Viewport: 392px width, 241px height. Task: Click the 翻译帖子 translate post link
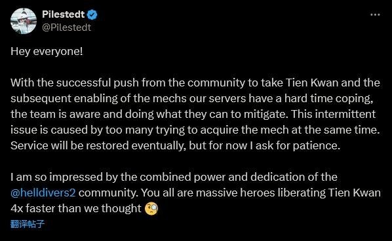coord(28,224)
